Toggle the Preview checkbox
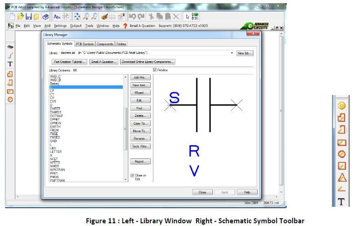The height and width of the screenshot is (226, 363). click(155, 70)
